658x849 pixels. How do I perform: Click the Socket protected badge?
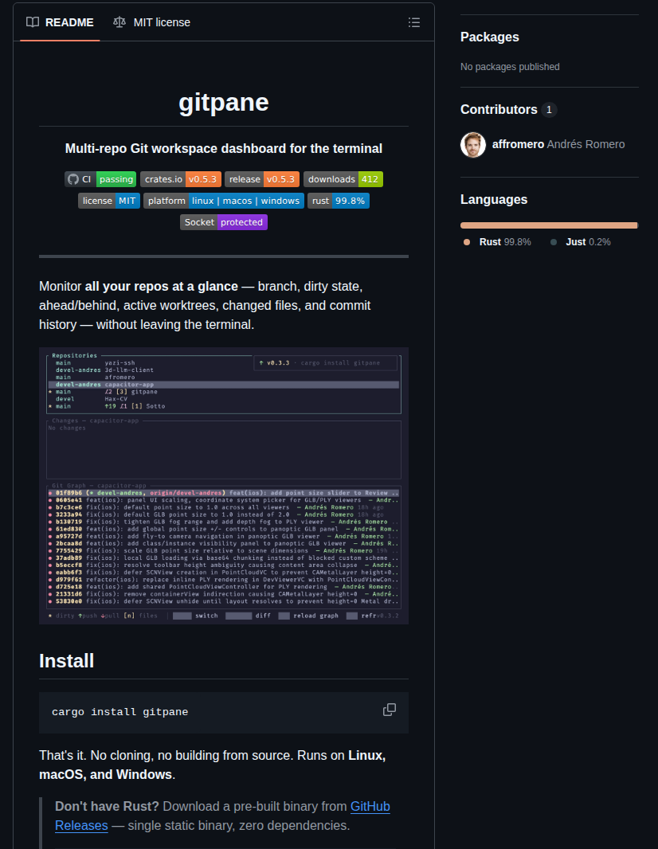224,222
